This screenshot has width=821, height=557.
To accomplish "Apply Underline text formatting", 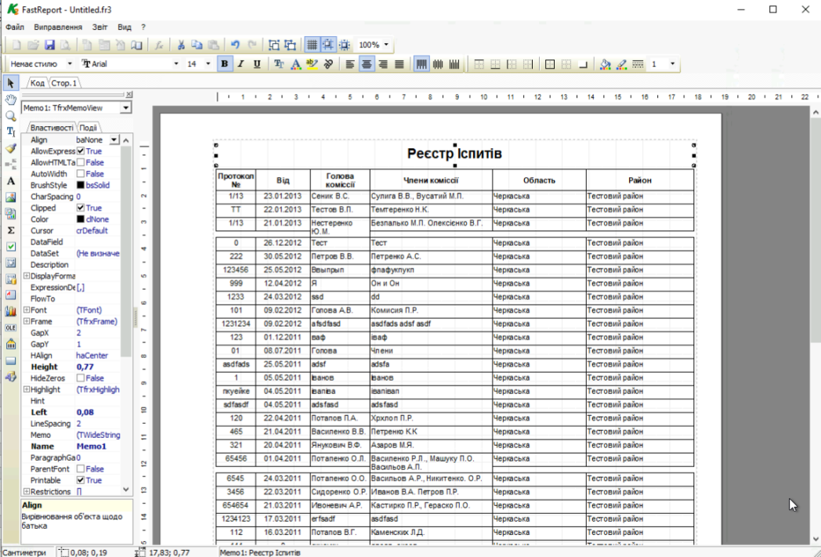I will (257, 64).
